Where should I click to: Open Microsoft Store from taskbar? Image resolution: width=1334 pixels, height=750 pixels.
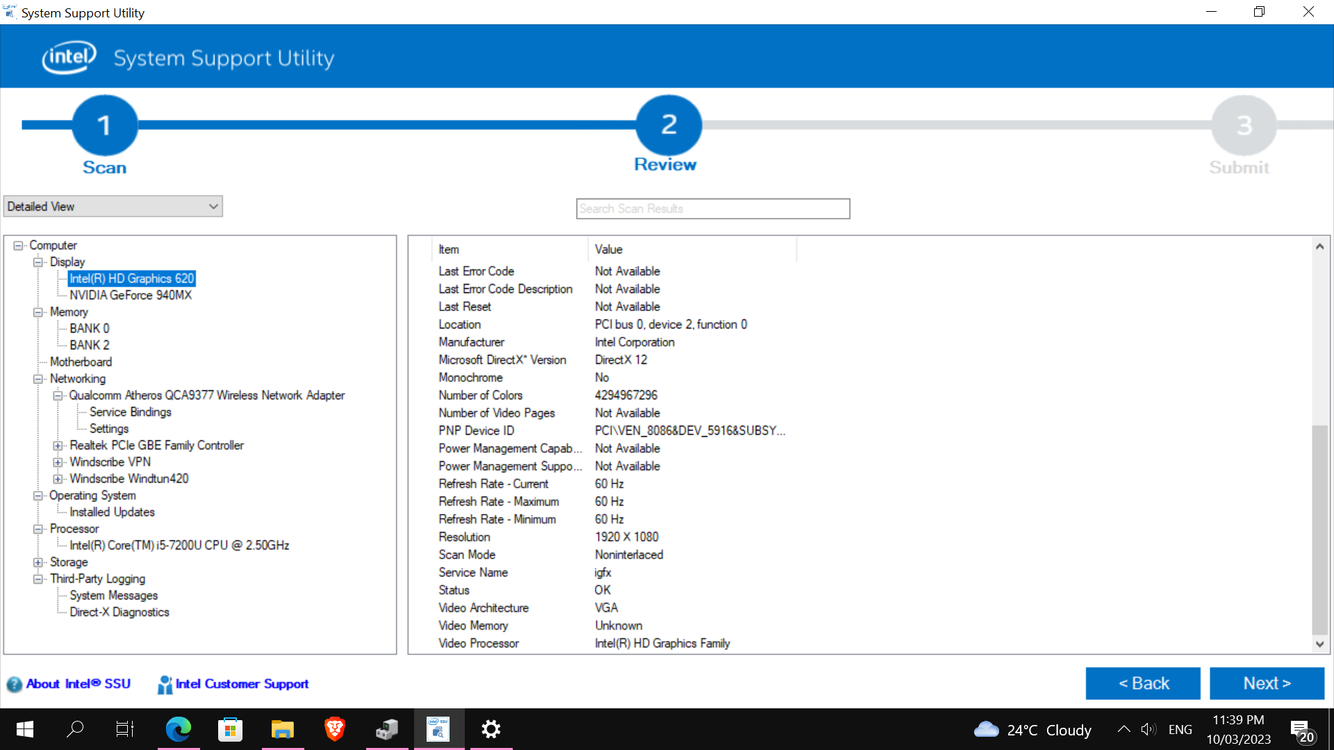[x=230, y=729]
